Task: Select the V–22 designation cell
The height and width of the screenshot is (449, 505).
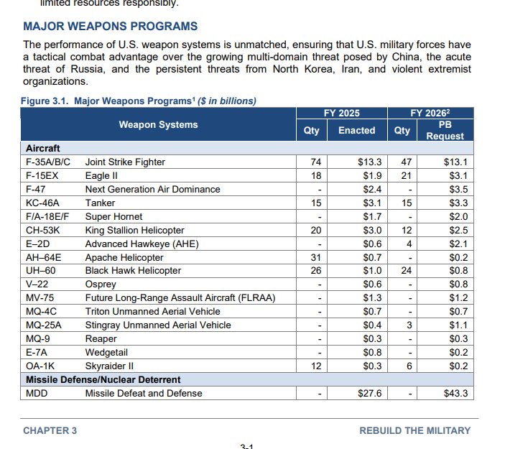Action: pyautogui.click(x=37, y=284)
